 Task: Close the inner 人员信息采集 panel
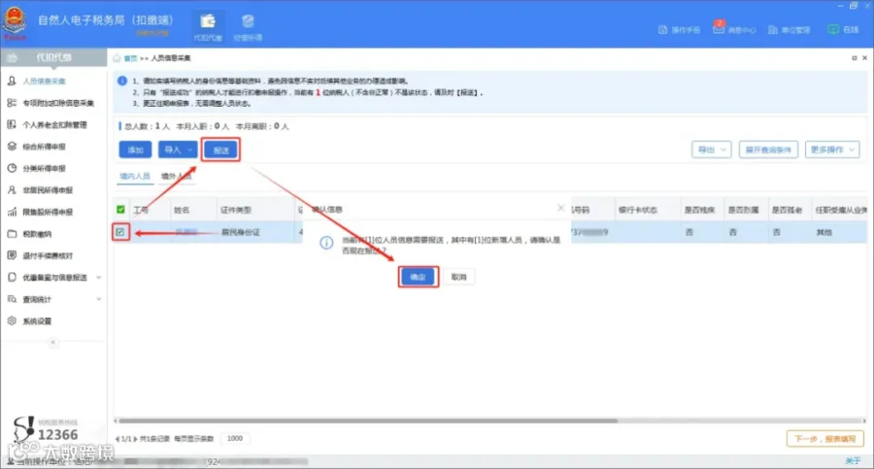[x=864, y=58]
